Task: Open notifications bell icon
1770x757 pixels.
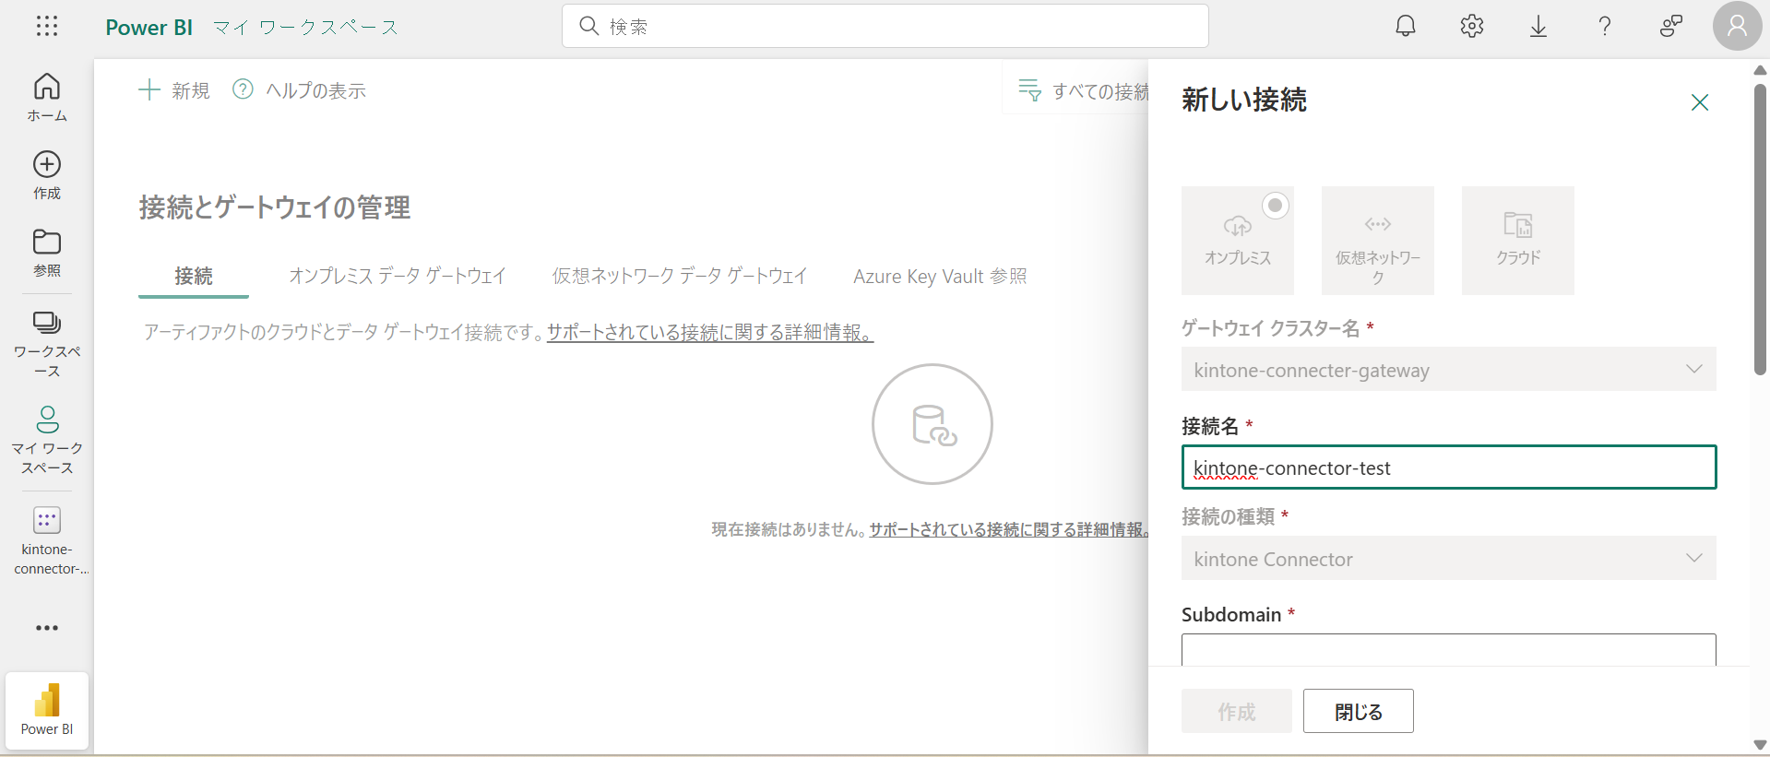Action: point(1406,26)
